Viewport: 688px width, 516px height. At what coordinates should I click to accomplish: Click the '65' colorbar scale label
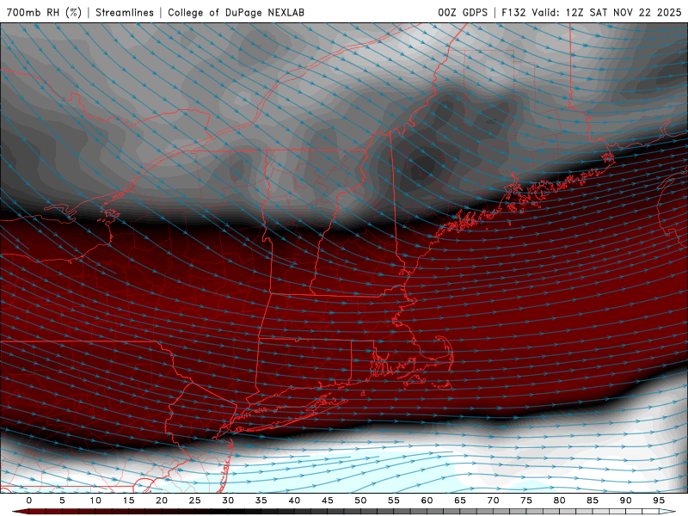point(460,501)
